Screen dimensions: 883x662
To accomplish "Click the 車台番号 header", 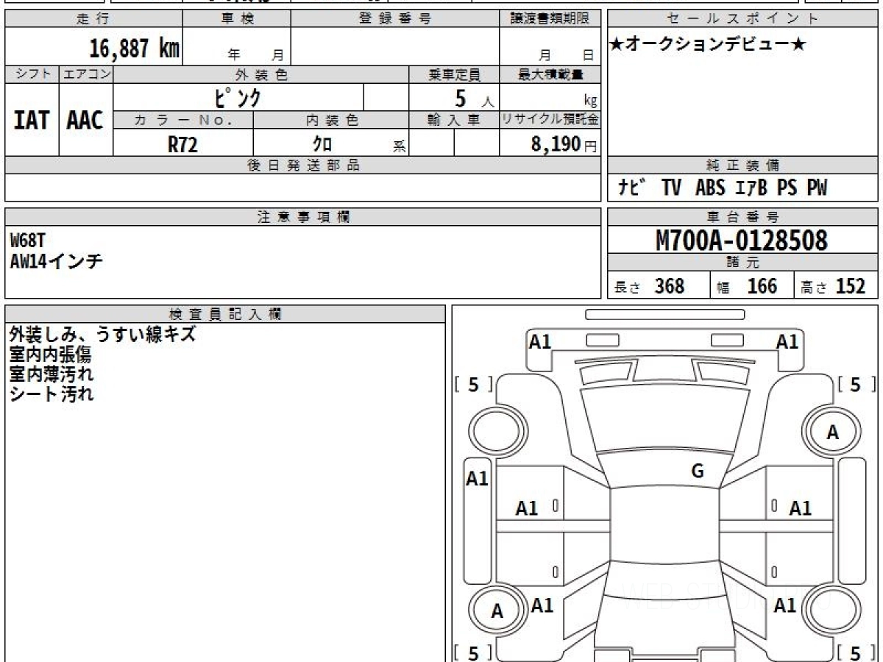I will coord(743,217).
